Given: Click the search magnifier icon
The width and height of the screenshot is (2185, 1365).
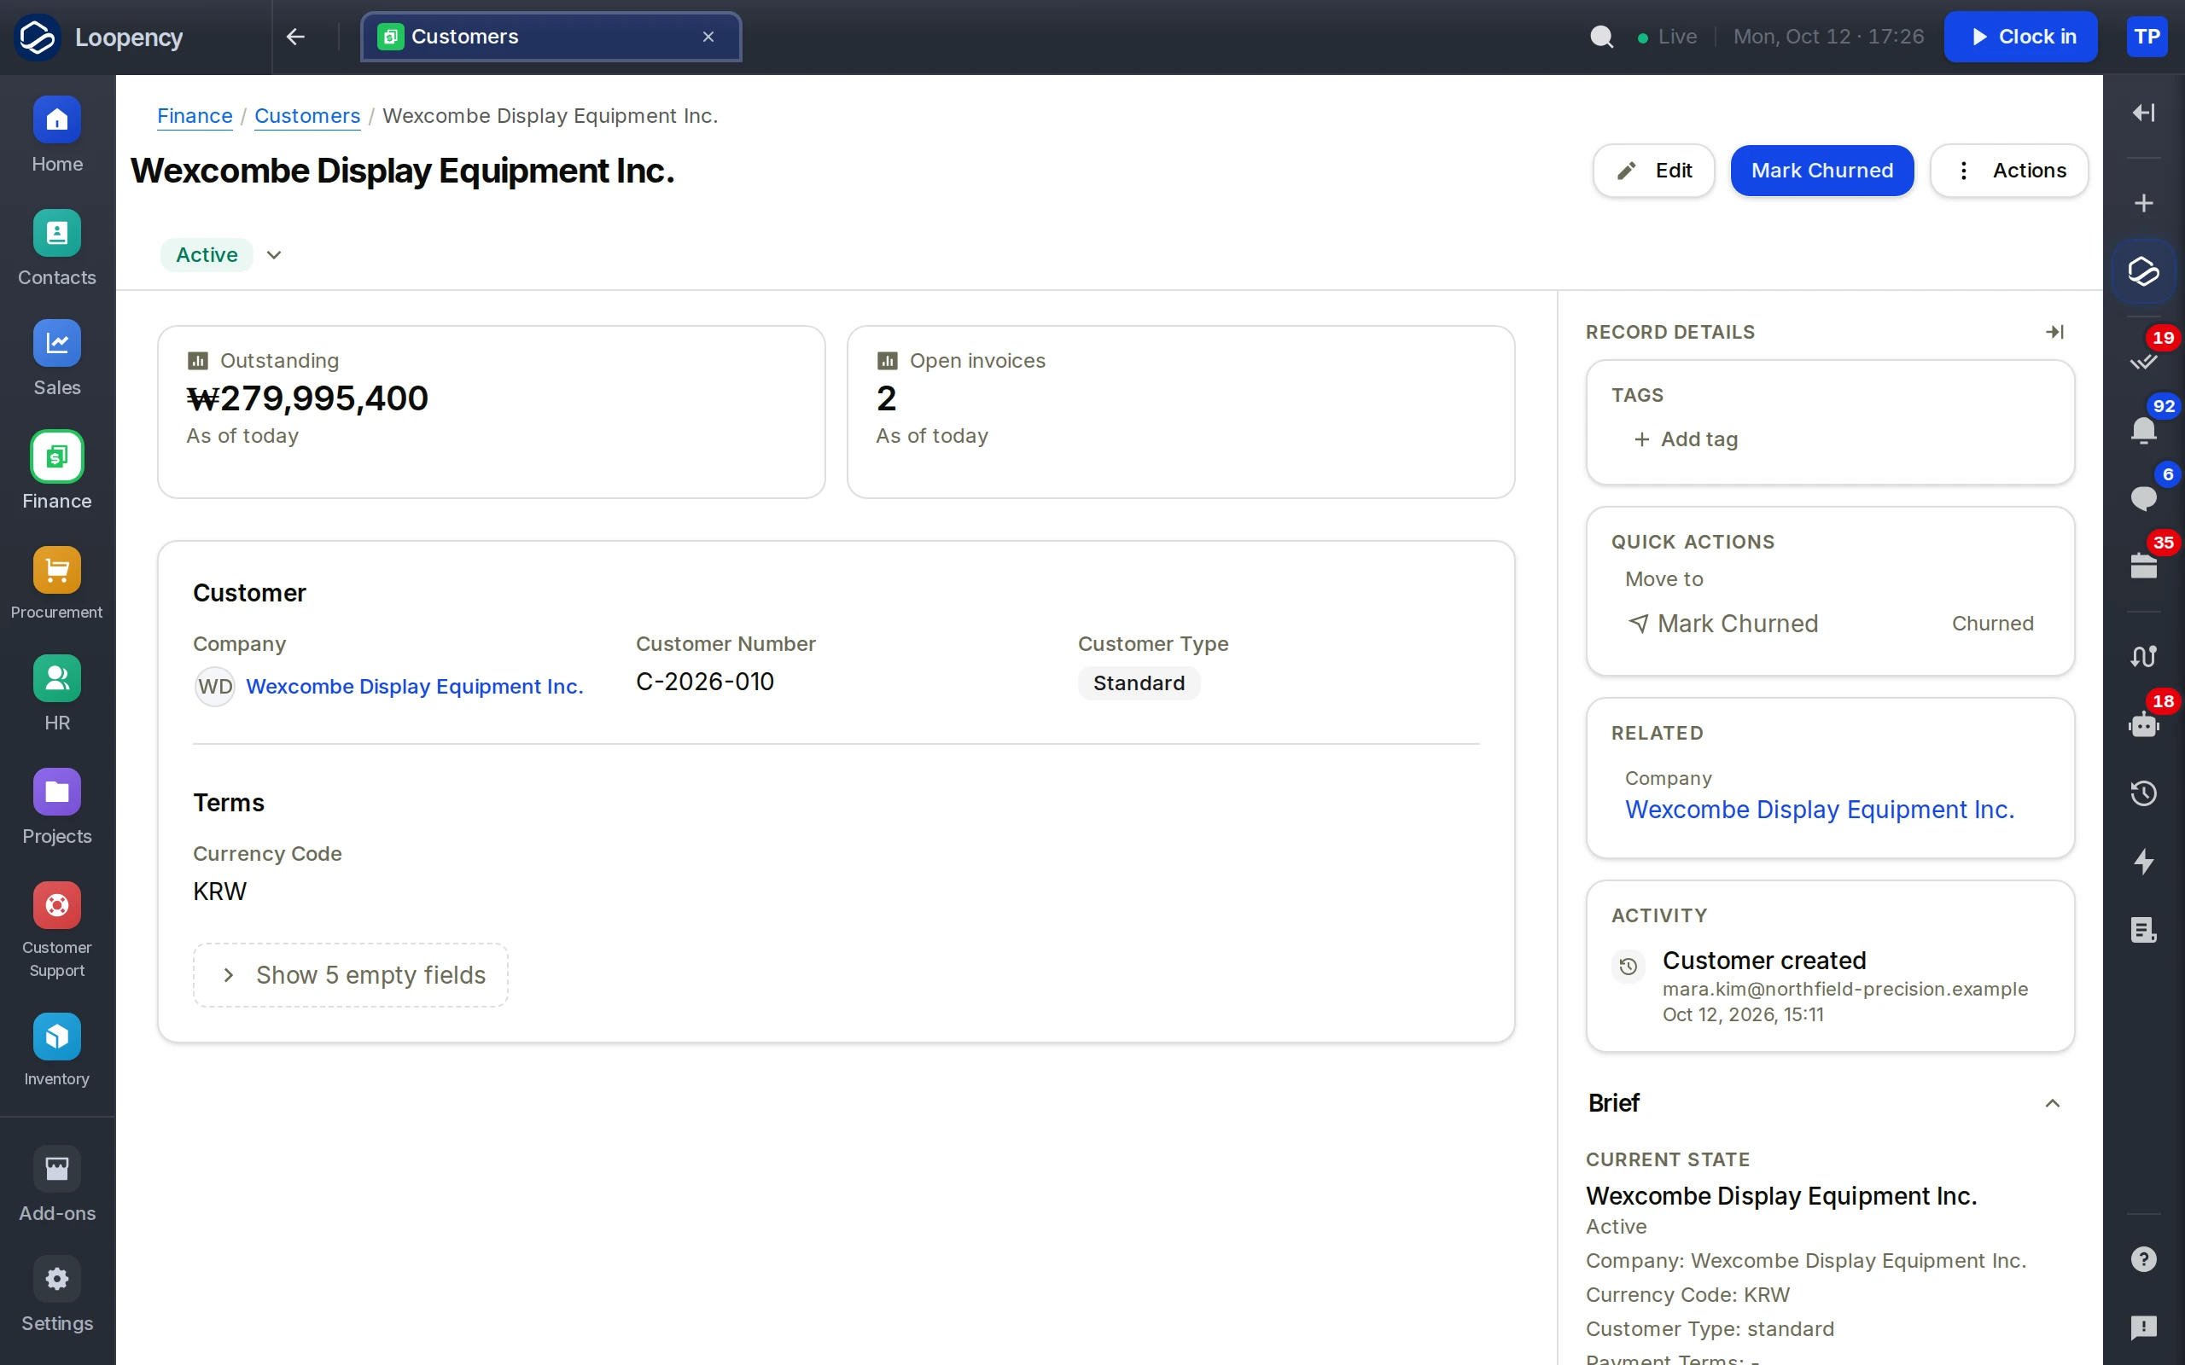Looking at the screenshot, I should tap(1601, 37).
